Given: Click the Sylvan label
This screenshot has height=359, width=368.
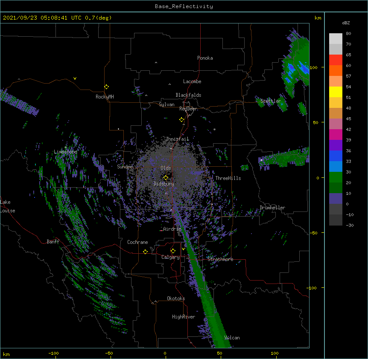Looking at the screenshot, I should pyautogui.click(x=166, y=104).
